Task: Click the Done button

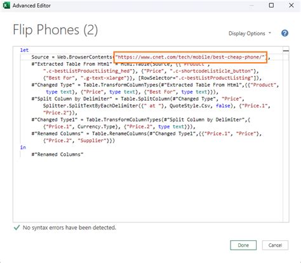Action: coord(243,245)
